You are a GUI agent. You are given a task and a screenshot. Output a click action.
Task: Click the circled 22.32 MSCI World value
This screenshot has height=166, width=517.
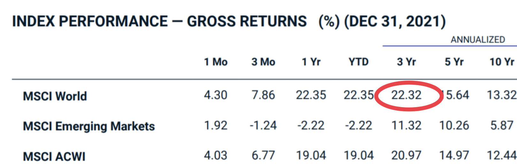point(406,95)
